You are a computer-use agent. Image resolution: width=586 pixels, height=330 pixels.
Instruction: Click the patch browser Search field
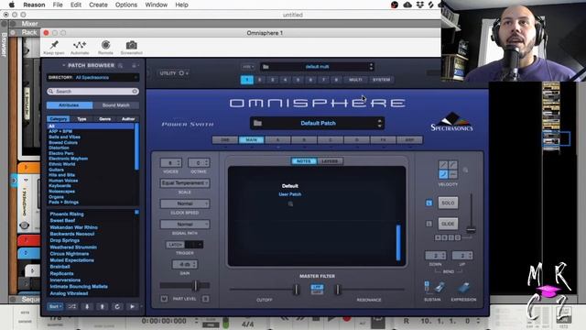click(x=92, y=92)
